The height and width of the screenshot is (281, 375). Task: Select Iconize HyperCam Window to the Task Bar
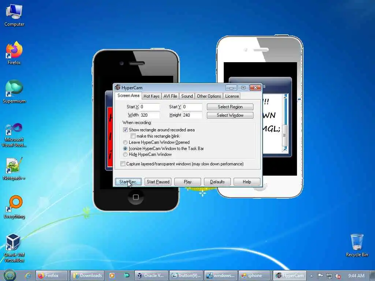click(125, 149)
